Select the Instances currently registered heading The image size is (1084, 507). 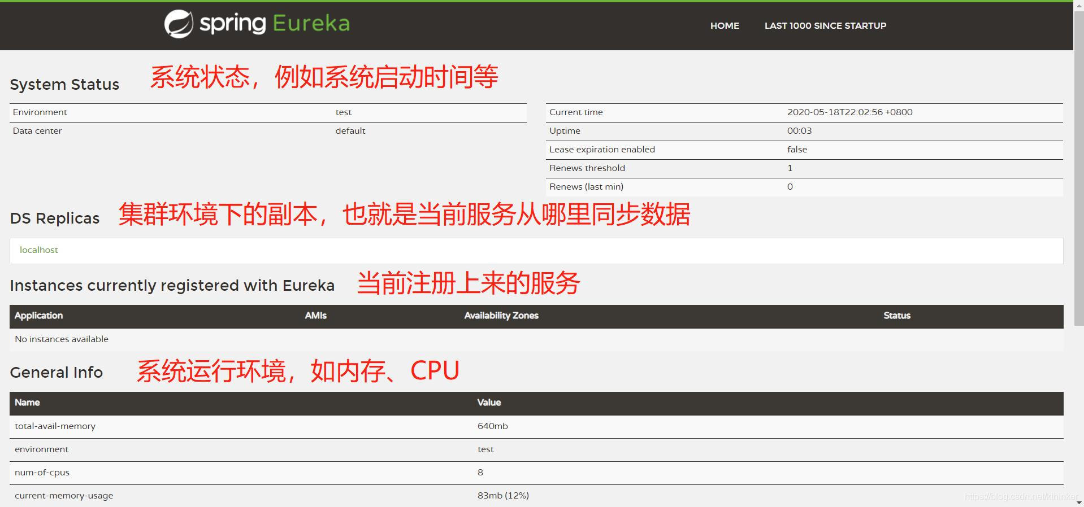(x=172, y=285)
